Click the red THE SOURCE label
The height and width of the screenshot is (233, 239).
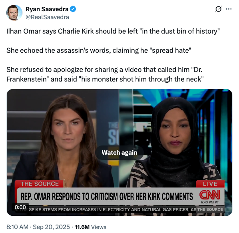(40, 184)
